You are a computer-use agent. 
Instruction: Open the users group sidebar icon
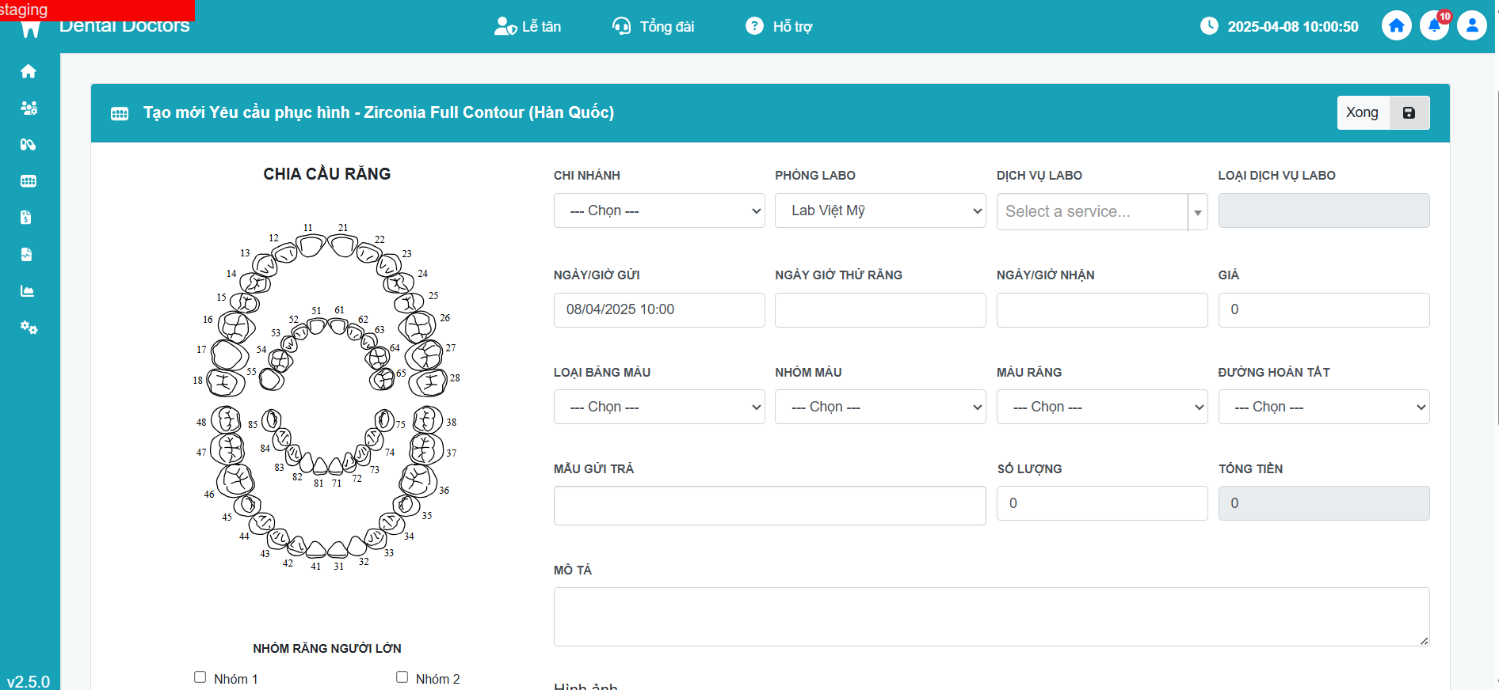click(29, 108)
